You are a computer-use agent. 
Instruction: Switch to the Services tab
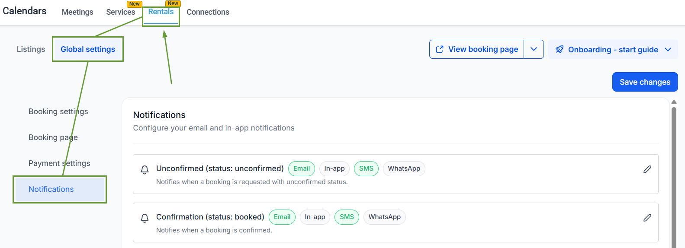click(x=121, y=12)
